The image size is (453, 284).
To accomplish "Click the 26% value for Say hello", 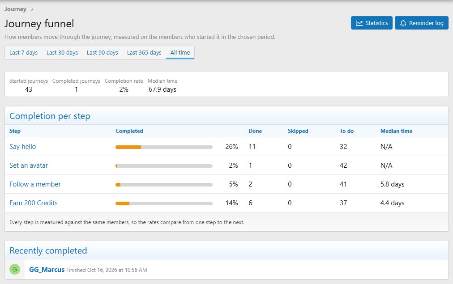I will (231, 147).
